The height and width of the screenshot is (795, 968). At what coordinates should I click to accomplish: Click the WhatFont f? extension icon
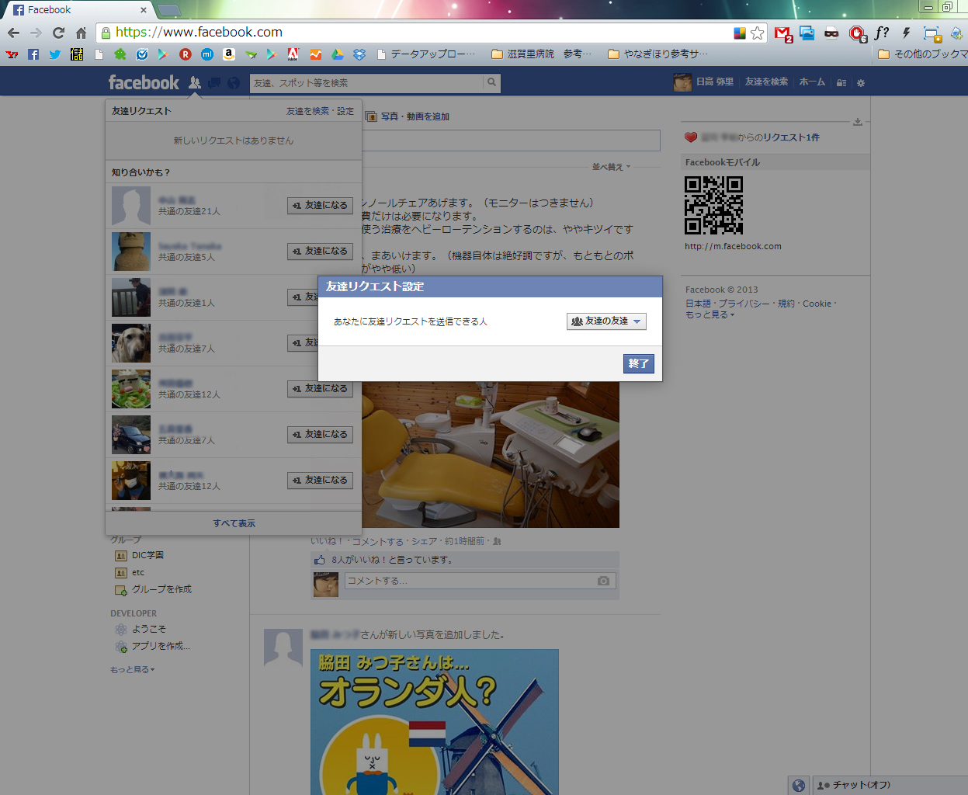click(882, 33)
